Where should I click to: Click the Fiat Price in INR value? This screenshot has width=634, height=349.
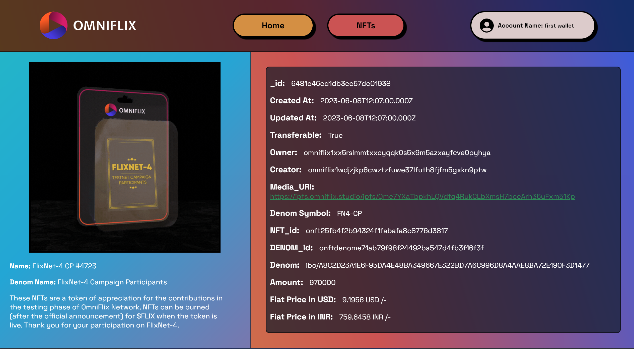[365, 317]
